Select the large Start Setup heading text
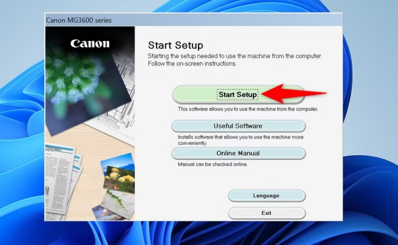398x245 pixels. point(176,46)
